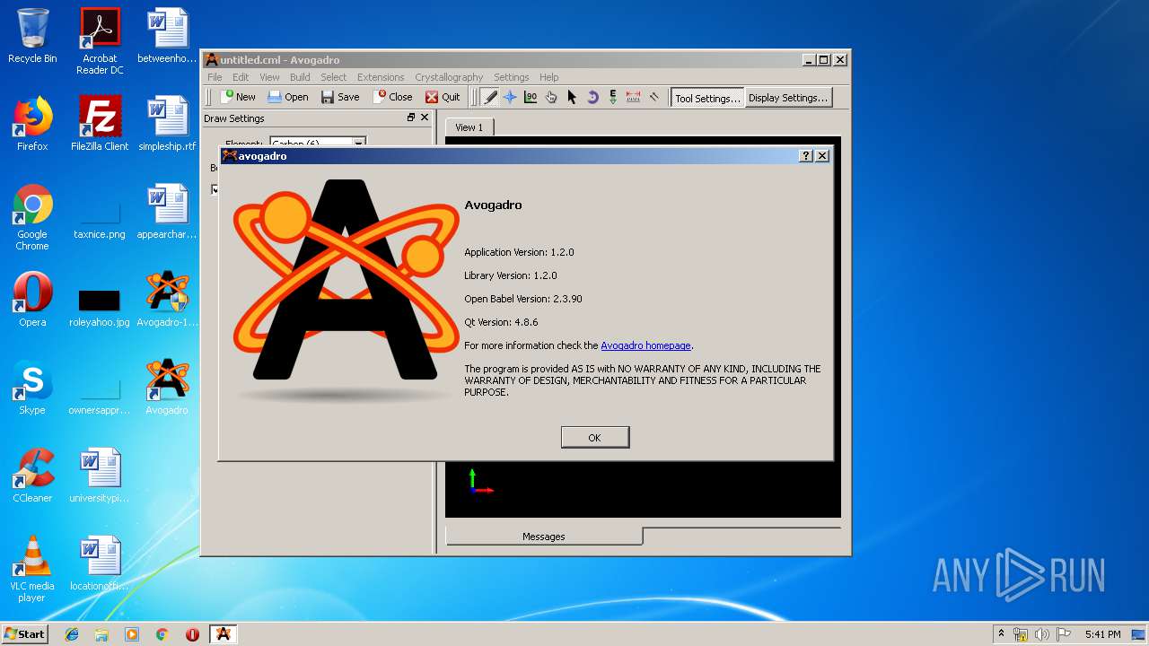Open the Messages tab

[x=544, y=537]
